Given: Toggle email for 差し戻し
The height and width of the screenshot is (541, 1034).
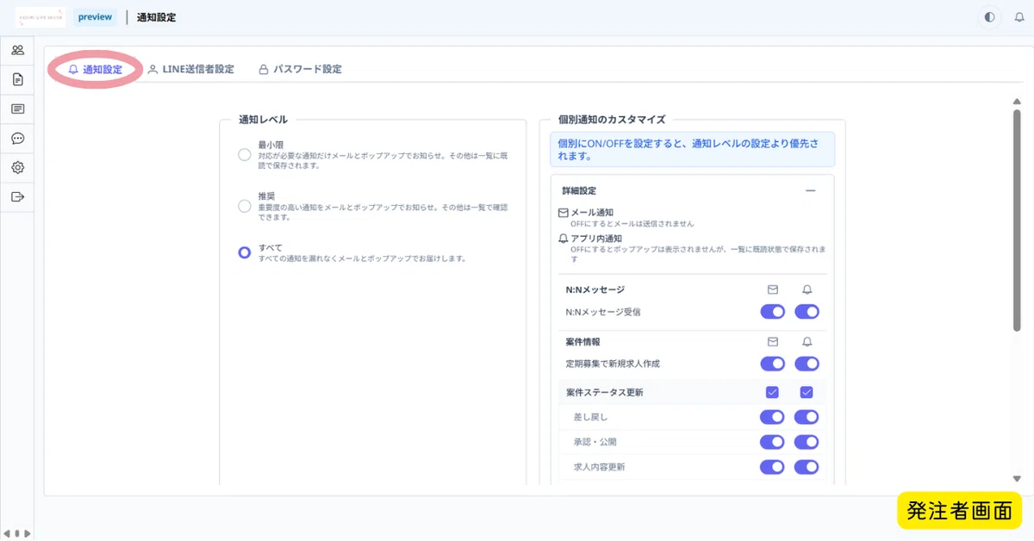Looking at the screenshot, I should (772, 417).
